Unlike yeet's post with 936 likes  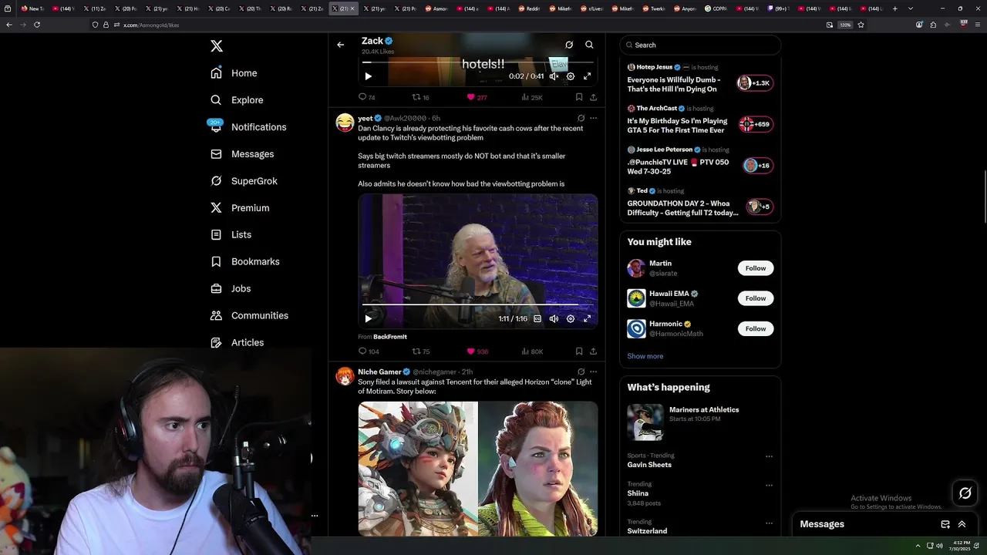pos(477,351)
